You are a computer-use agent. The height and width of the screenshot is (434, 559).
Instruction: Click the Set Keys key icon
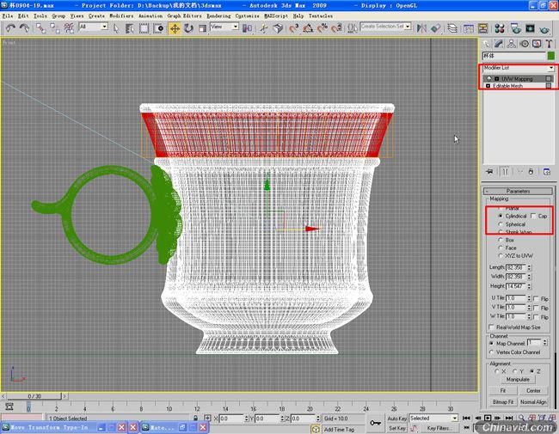tap(375, 423)
